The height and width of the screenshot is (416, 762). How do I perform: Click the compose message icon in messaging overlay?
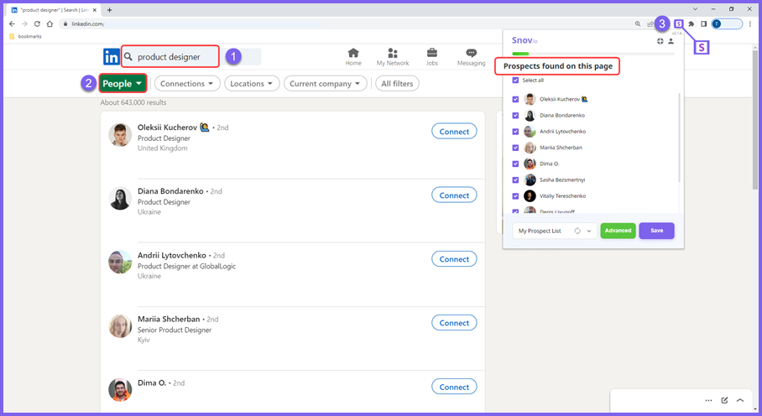[724, 400]
